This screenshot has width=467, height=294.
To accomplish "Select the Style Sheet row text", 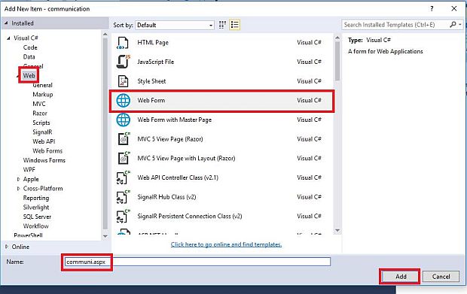I will (x=151, y=81).
